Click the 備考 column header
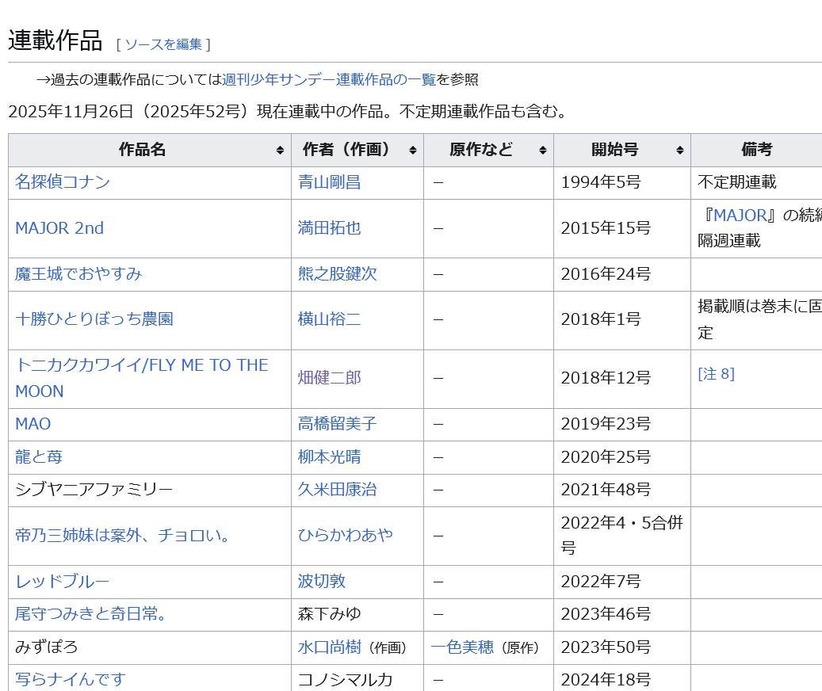Screen dimensions: 822x691 pos(756,150)
